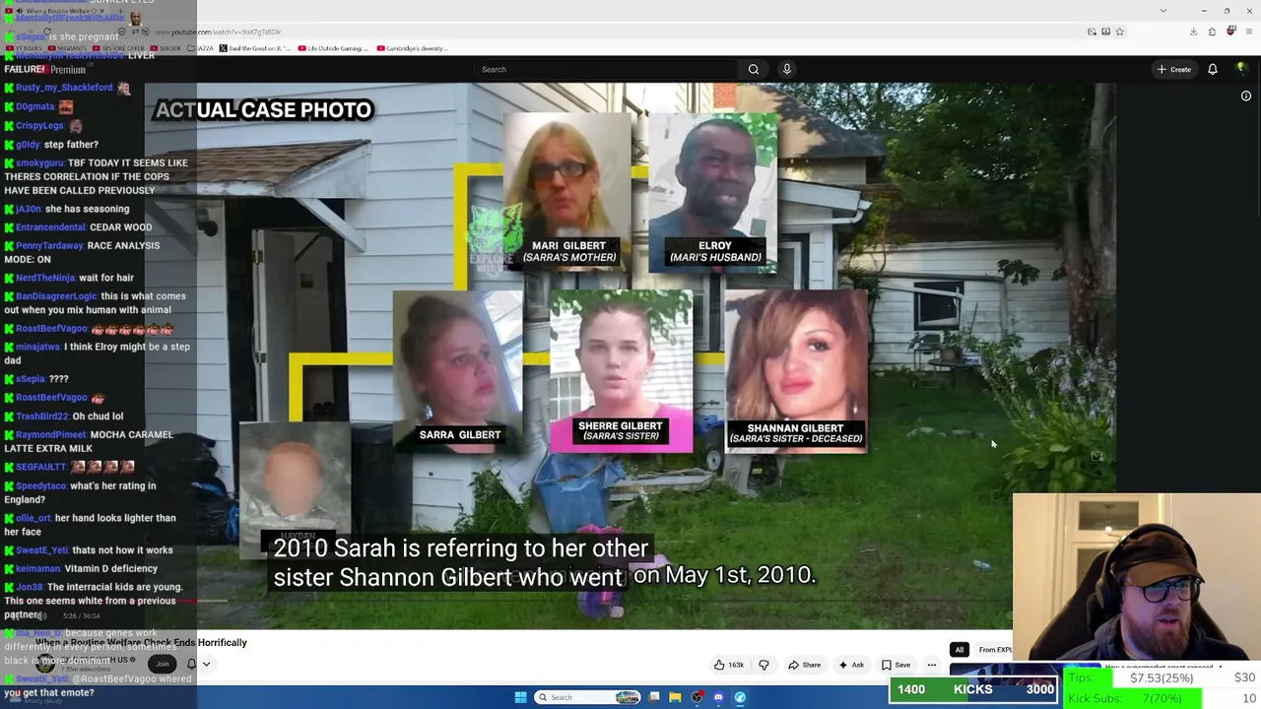The image size is (1261, 709).
Task: Open the blue app icon right of Discord
Action: click(740, 697)
